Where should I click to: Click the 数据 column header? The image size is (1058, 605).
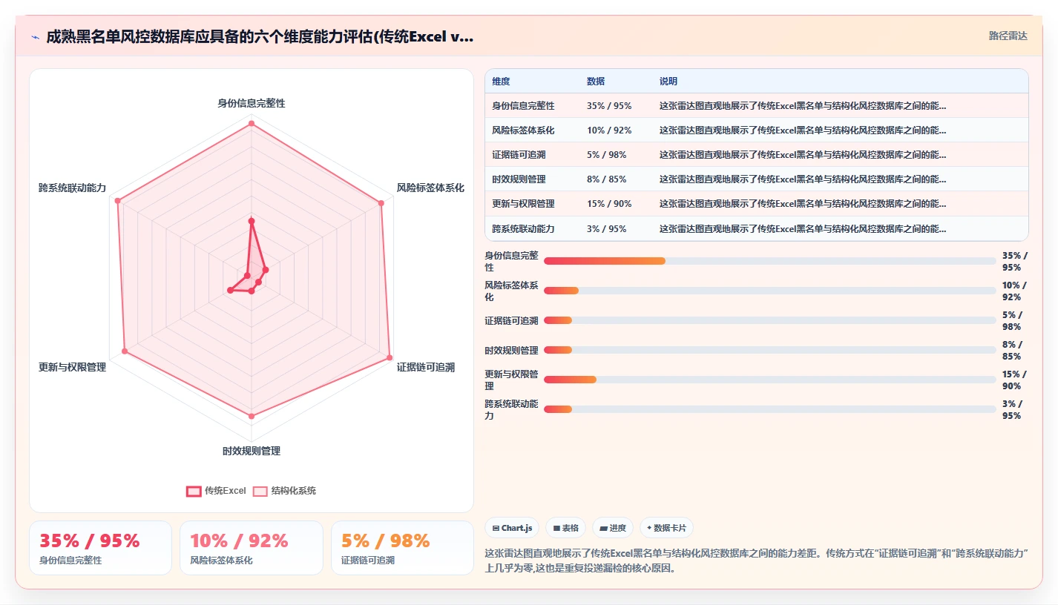tap(595, 82)
